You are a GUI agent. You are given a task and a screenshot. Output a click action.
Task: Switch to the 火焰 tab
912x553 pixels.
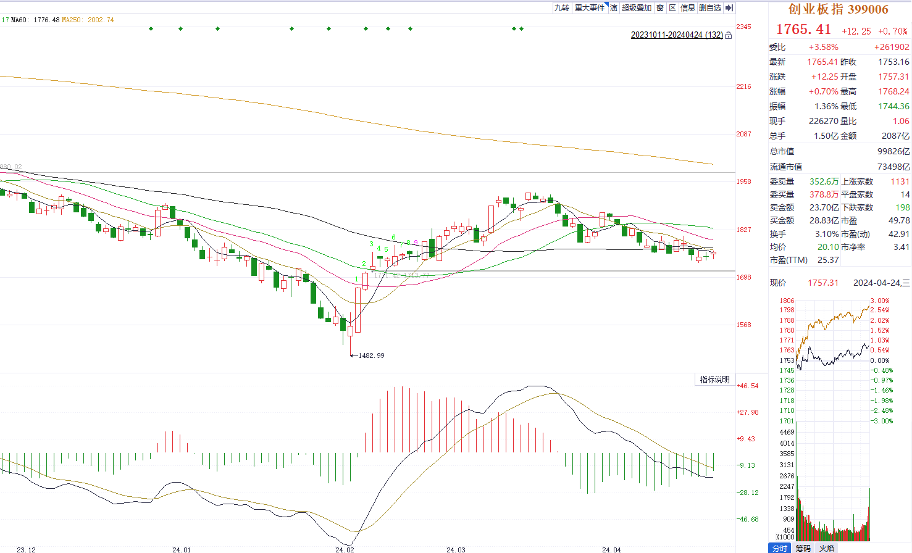click(x=826, y=548)
